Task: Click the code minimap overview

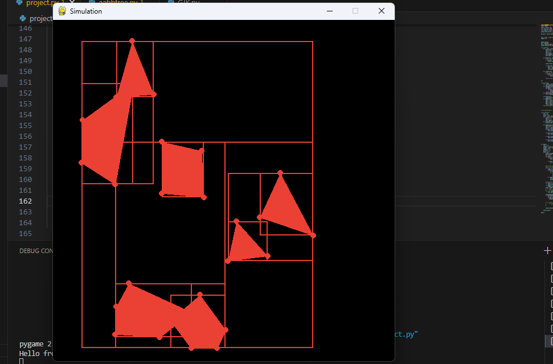Action: pos(546,119)
